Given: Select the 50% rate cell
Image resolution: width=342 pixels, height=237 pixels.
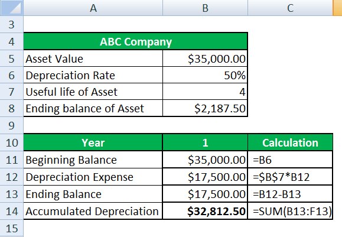Looking at the screenshot, I should 205,75.
